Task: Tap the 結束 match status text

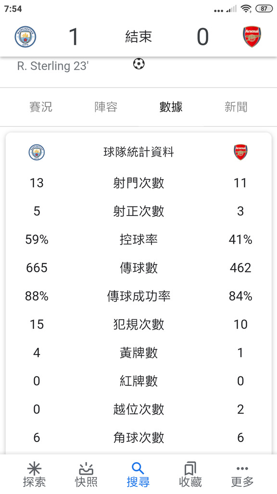Action: [138, 37]
